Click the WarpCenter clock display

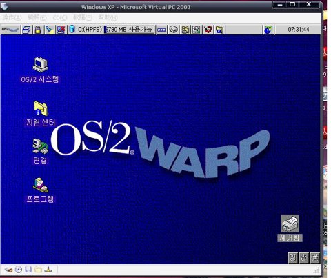click(x=299, y=30)
